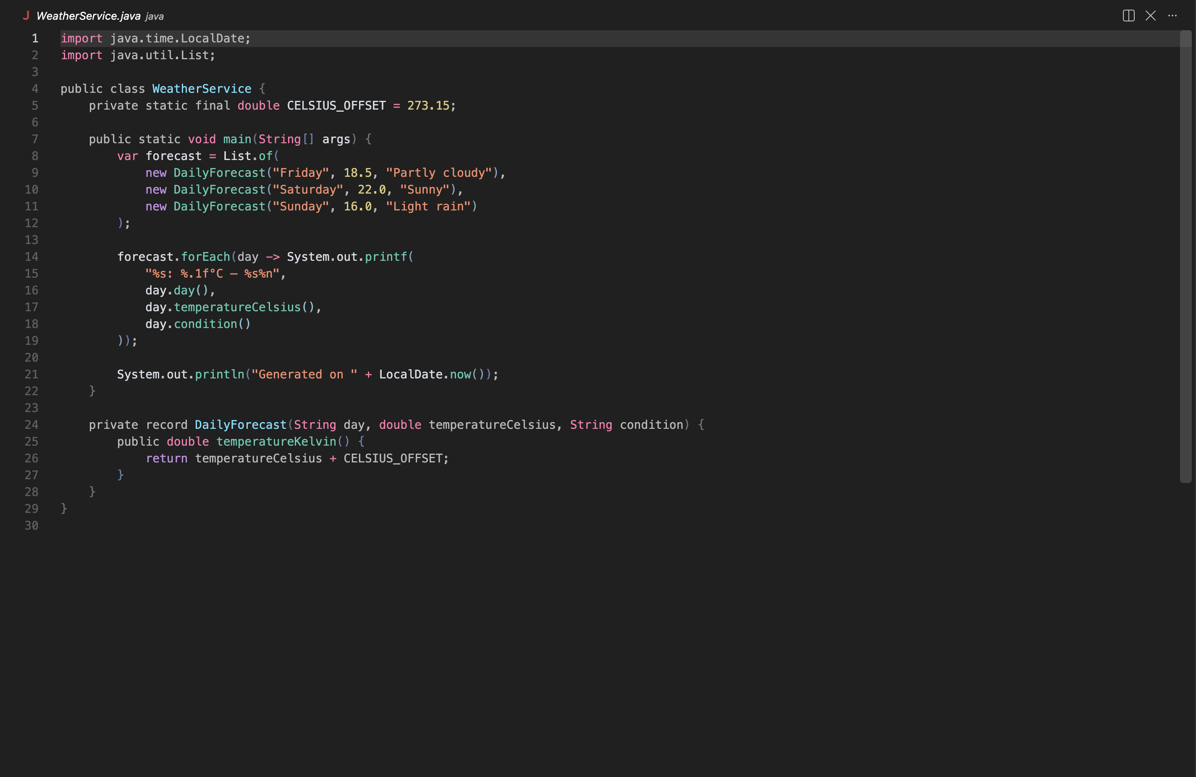Viewport: 1196px width, 777px height.
Task: Click 'DailyForecast' record name on line 24
Action: coord(240,425)
